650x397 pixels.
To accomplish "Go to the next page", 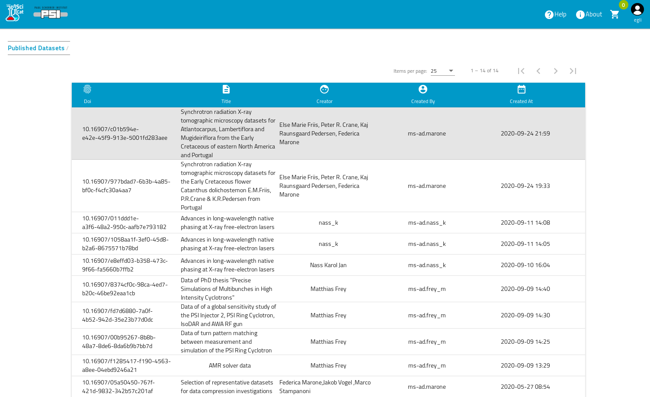I will point(556,71).
